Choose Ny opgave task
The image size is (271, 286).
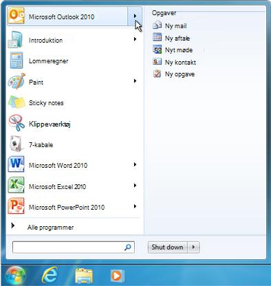coord(180,74)
